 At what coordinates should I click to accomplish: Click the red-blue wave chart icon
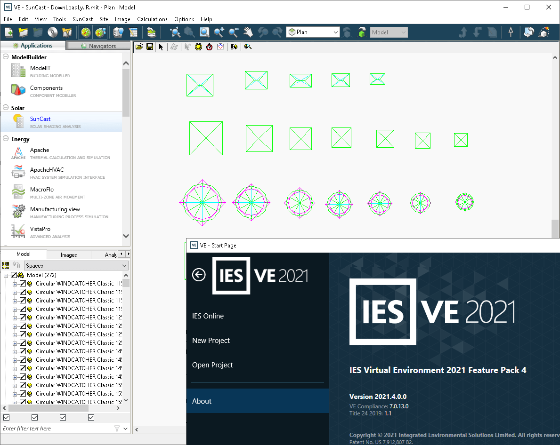[220, 47]
